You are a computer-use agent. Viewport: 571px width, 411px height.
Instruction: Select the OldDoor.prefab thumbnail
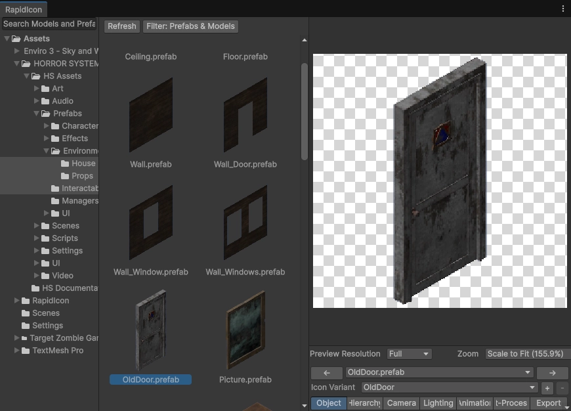tap(151, 330)
